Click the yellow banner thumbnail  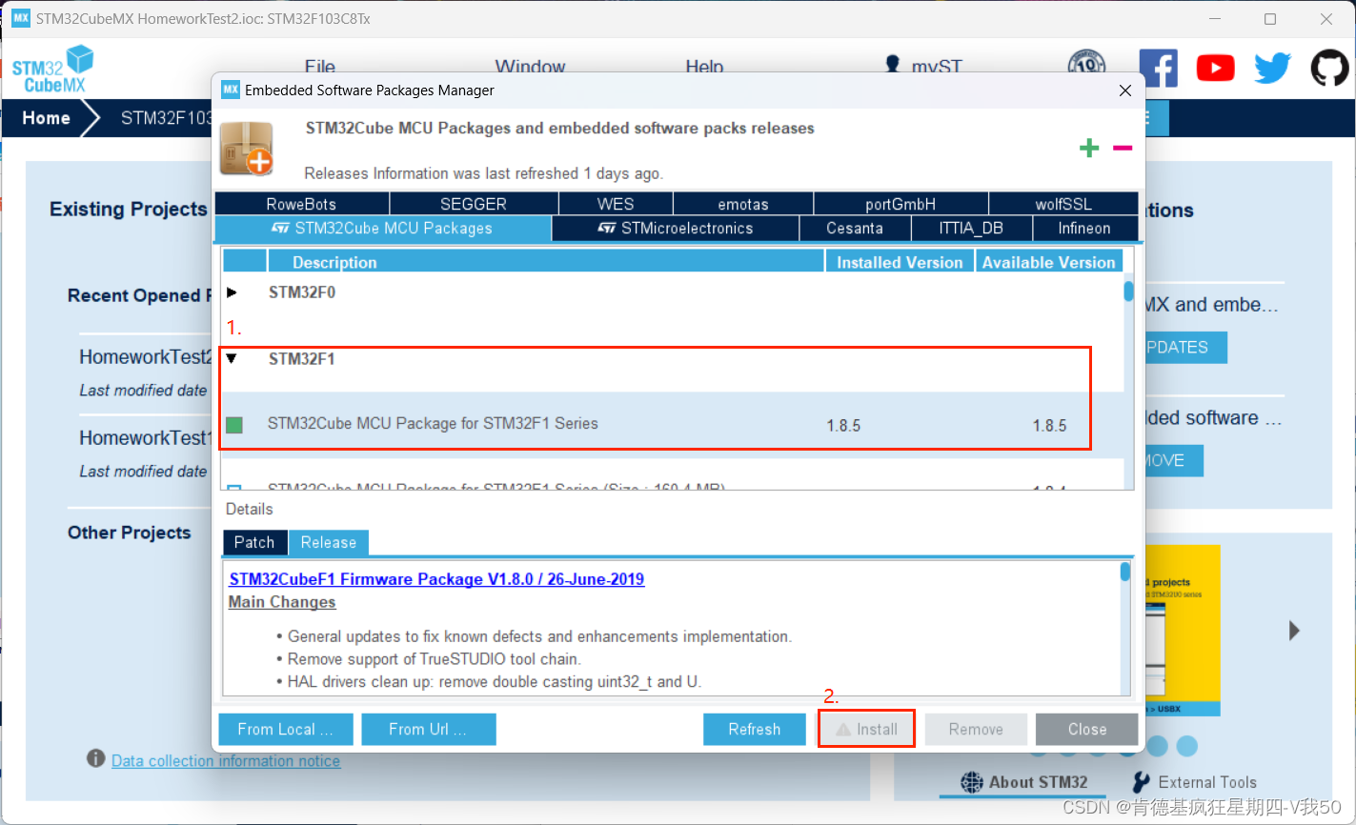(1183, 630)
